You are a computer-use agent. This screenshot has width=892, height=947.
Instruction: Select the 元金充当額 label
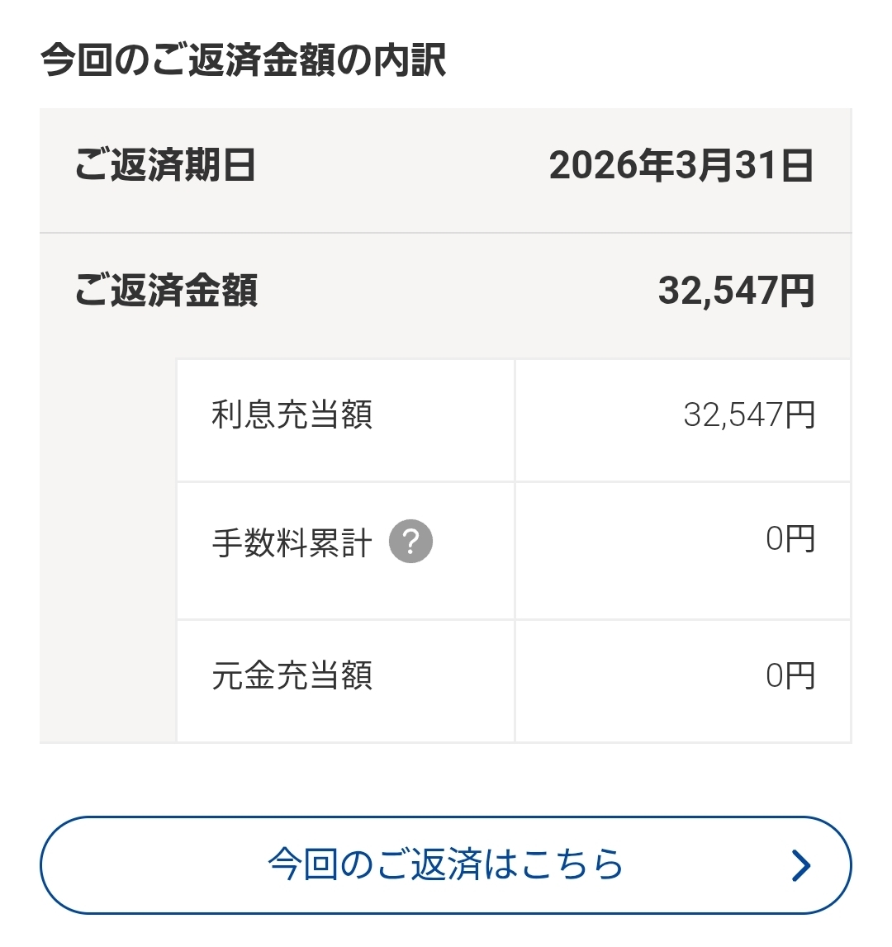point(292,675)
